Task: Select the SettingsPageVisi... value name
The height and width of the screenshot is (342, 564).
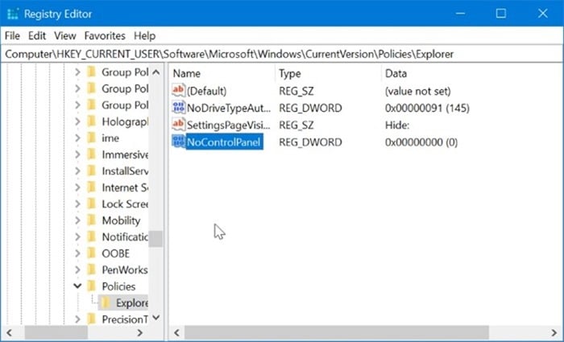Action: point(228,125)
